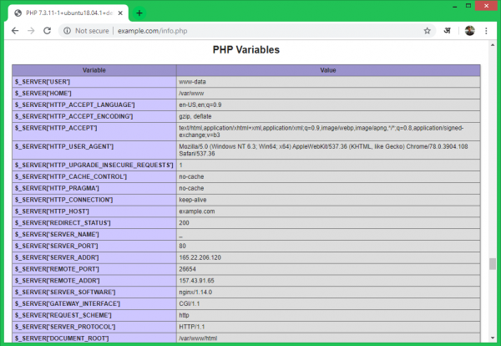The width and height of the screenshot is (501, 346).
Task: Reload the info.php page
Action: point(48,30)
